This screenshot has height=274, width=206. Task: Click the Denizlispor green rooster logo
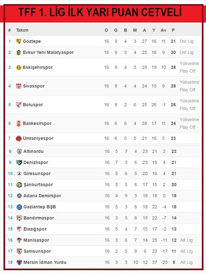(19, 162)
